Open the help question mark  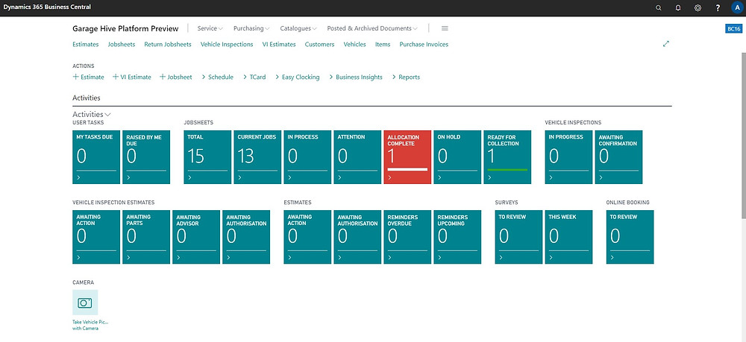[x=718, y=7]
